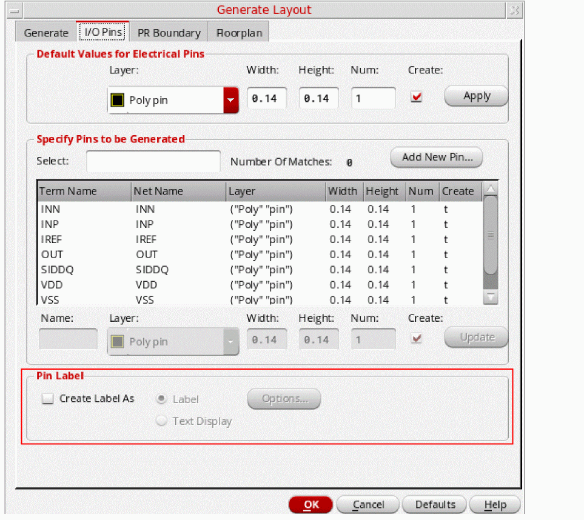Click the pin Name field below table
This screenshot has height=520, width=584.
(68, 339)
